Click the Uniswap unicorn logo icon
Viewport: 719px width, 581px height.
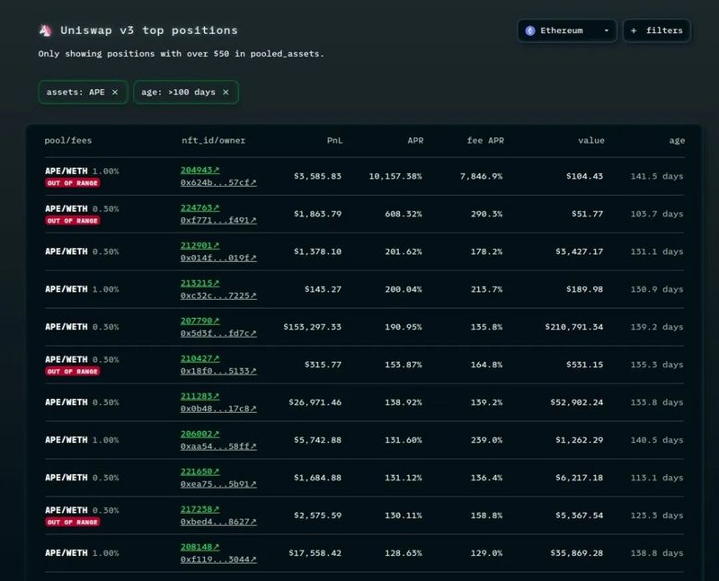45,31
